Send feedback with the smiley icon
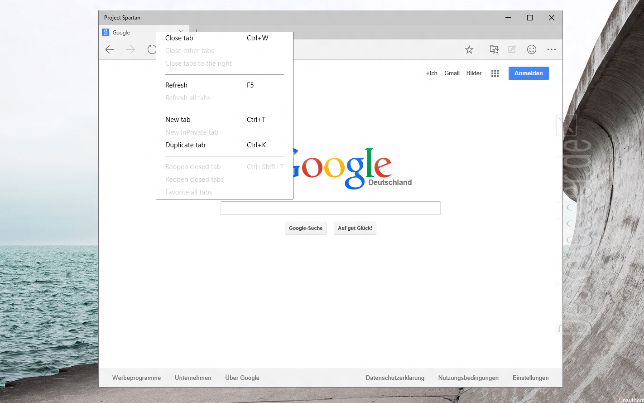The height and width of the screenshot is (403, 644). pos(532,49)
